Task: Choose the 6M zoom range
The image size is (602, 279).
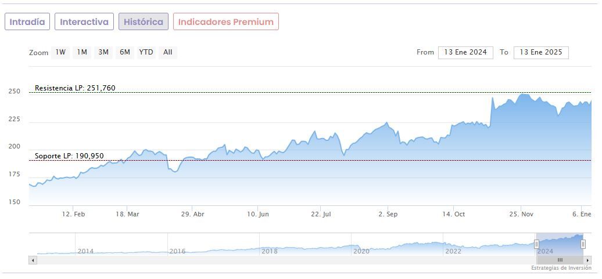Action: (125, 52)
